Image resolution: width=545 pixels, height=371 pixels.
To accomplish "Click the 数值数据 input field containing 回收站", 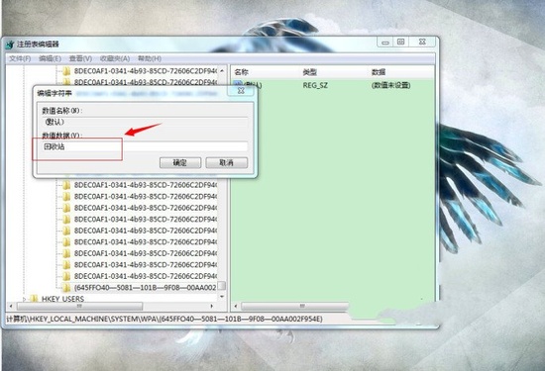I will pos(145,146).
